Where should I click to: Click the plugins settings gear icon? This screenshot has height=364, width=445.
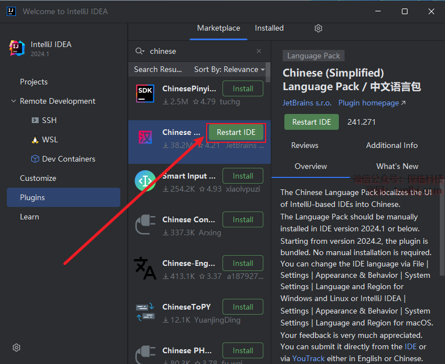tap(318, 28)
